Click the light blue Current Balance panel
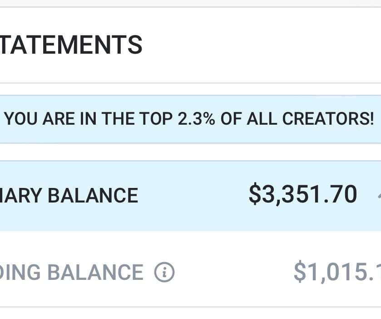 click(x=191, y=196)
